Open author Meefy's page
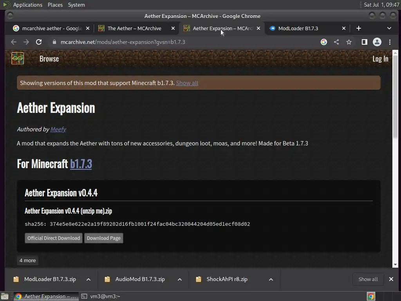This screenshot has height=301, width=401. 58,129
